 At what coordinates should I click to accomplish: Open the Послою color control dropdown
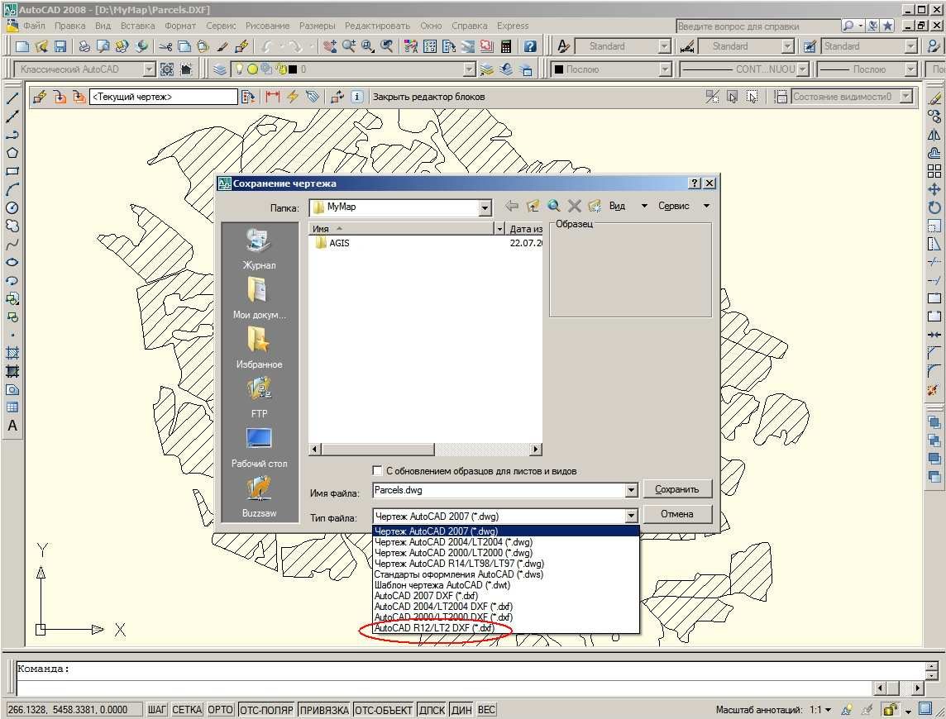665,69
